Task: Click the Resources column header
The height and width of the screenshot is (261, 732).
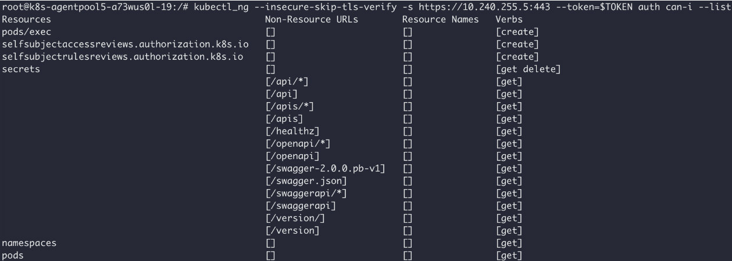Action: click(26, 20)
